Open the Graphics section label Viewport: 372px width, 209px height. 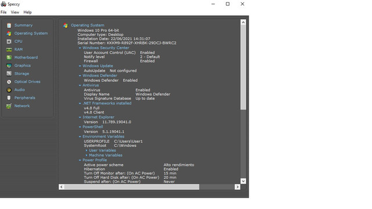(23, 66)
